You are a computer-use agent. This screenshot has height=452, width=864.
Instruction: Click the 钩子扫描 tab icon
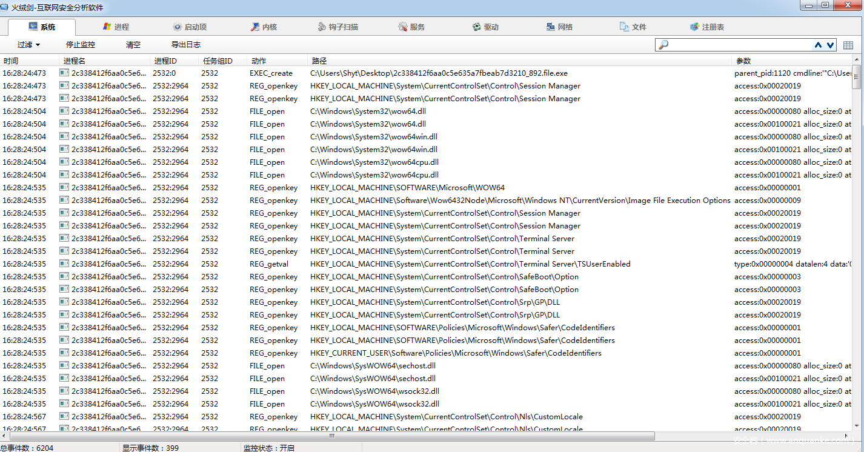(322, 27)
